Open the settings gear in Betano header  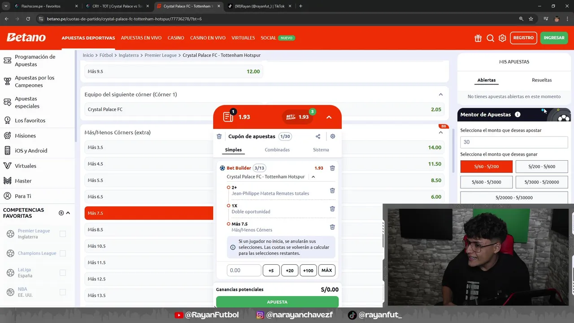click(x=502, y=38)
